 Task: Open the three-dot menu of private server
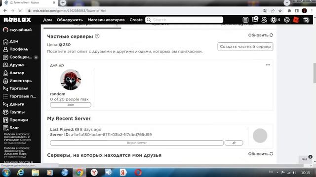[268, 65]
